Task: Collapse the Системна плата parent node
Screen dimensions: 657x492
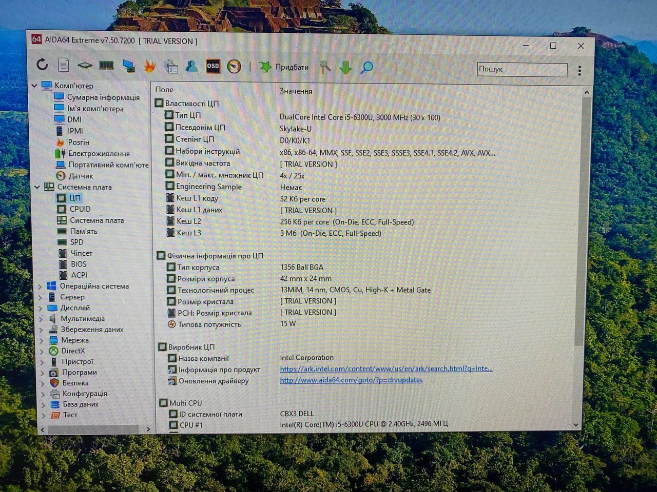Action: click(37, 187)
